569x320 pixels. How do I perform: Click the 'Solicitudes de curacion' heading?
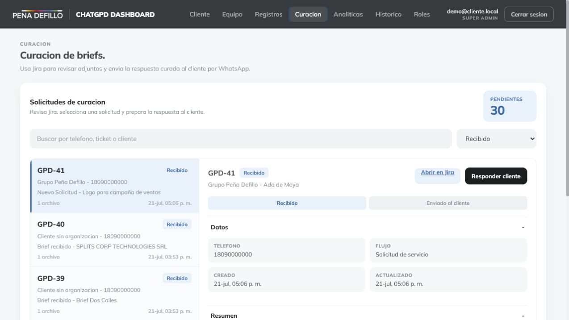click(67, 102)
